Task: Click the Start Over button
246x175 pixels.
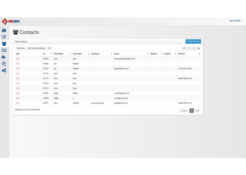Action: pos(21,48)
